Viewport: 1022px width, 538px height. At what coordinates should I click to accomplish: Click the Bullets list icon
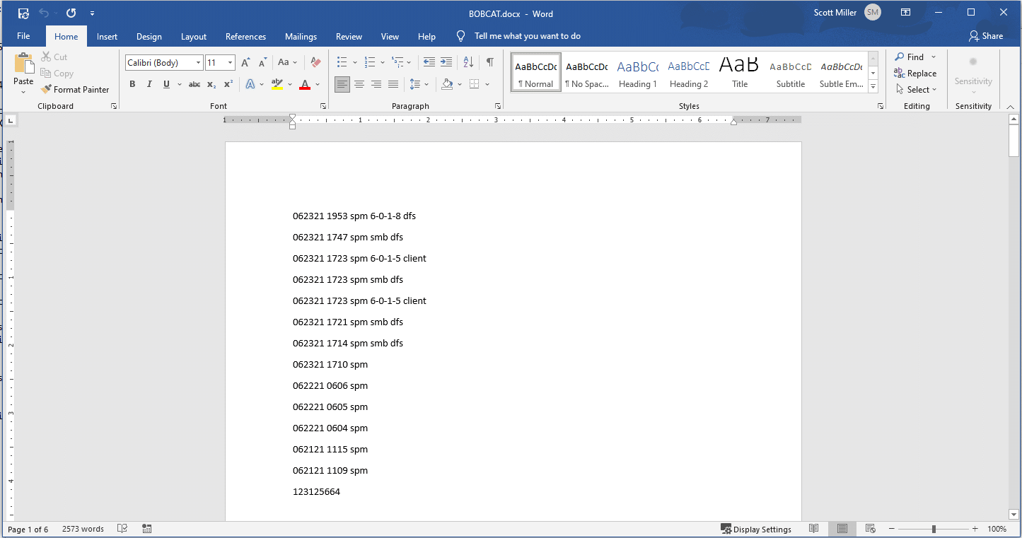pos(342,62)
